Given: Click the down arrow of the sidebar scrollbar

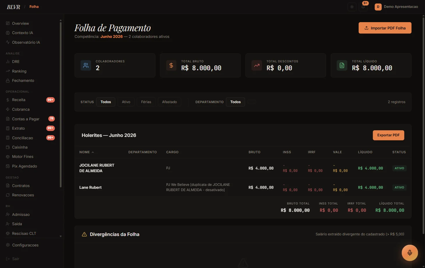Looking at the screenshot, I should coord(61,236).
